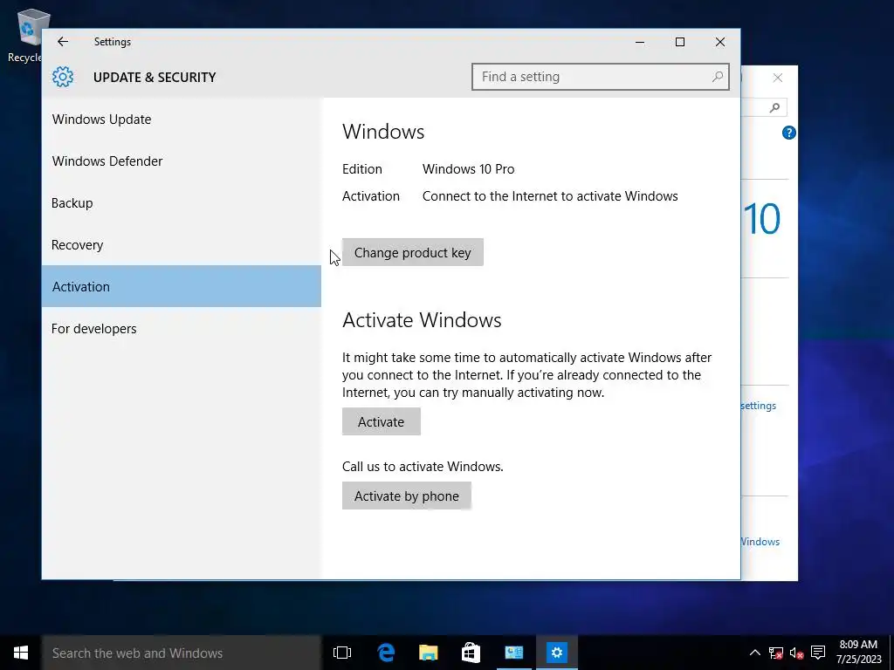The width and height of the screenshot is (894, 670).
Task: Focus the Find a setting search box
Action: (601, 77)
